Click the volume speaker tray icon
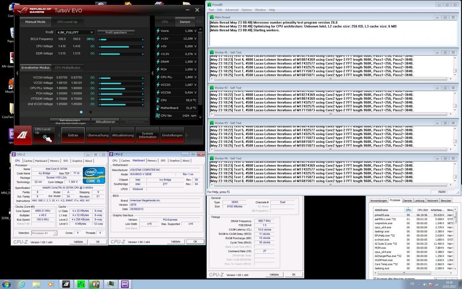Viewport: 462px width, 289px height. point(425,285)
